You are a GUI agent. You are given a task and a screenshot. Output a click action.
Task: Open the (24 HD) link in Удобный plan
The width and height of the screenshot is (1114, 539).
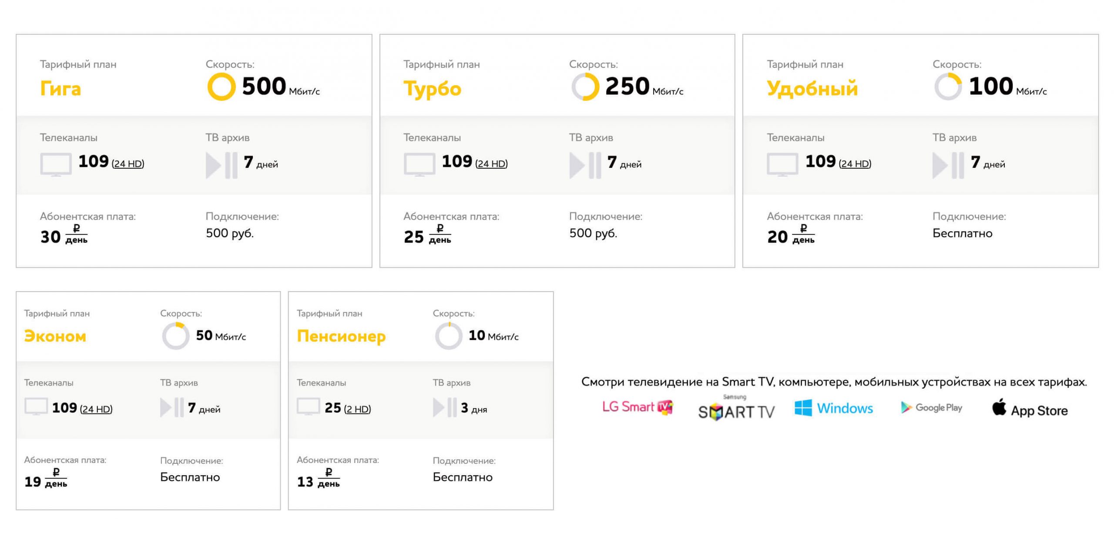pyautogui.click(x=855, y=164)
